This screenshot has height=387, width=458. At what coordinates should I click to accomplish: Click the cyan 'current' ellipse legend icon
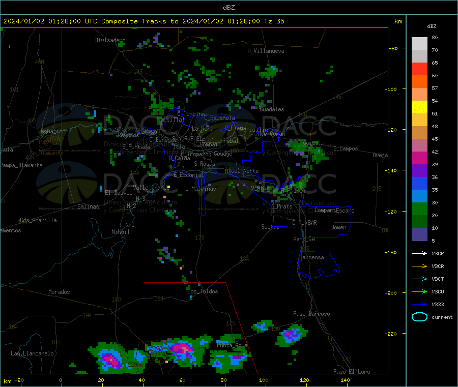(419, 317)
